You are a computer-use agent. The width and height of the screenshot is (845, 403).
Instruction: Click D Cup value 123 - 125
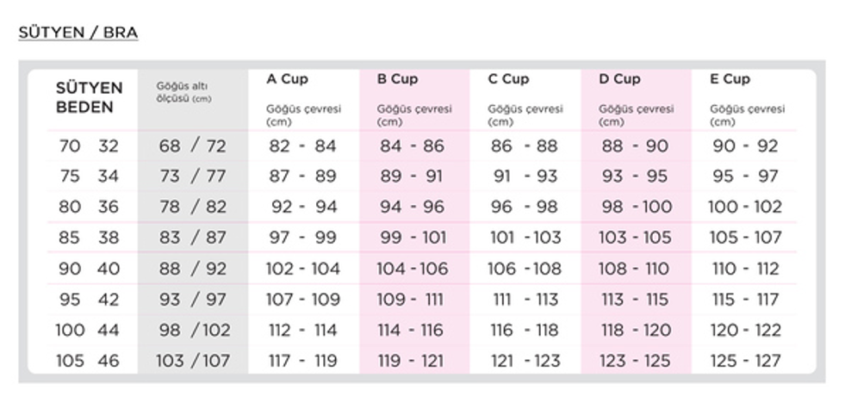636,361
